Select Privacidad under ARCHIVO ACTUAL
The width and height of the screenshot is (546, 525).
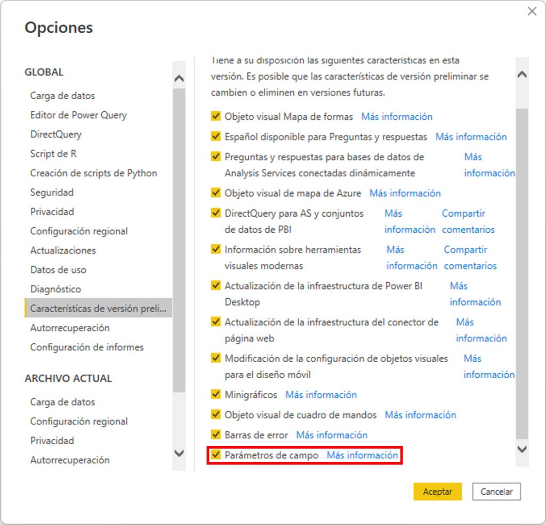click(x=52, y=440)
